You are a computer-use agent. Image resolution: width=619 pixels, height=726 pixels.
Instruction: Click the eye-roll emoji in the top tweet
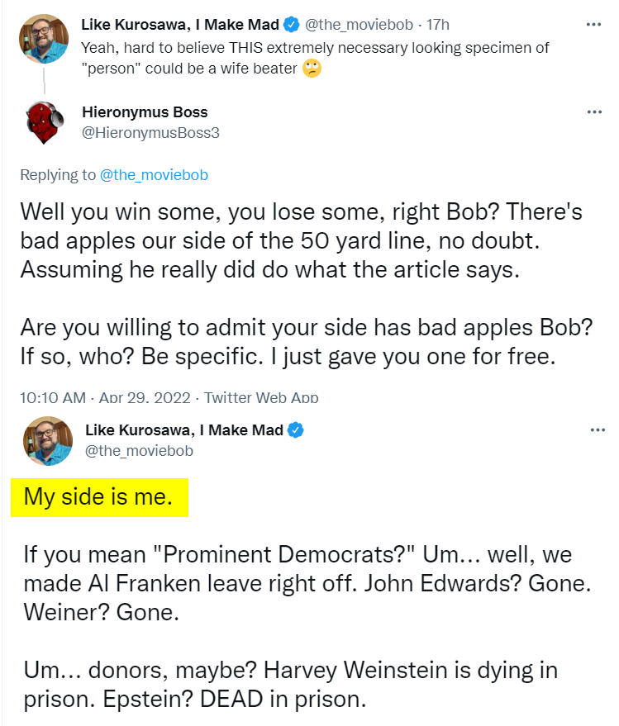point(312,69)
